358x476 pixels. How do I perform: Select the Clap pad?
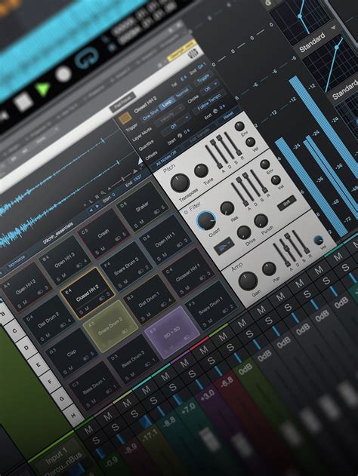pyautogui.click(x=72, y=356)
